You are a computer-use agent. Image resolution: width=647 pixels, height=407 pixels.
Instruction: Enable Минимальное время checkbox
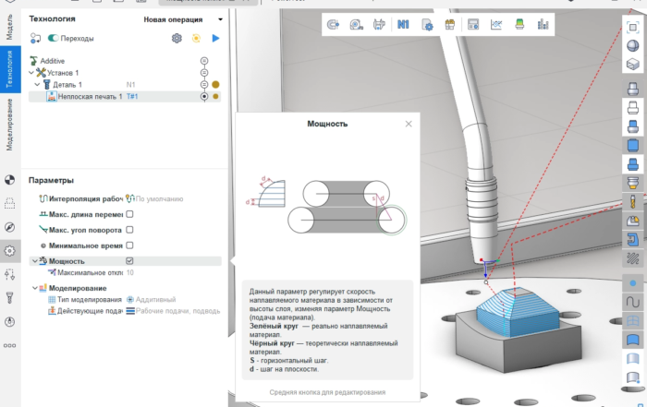[x=129, y=245]
